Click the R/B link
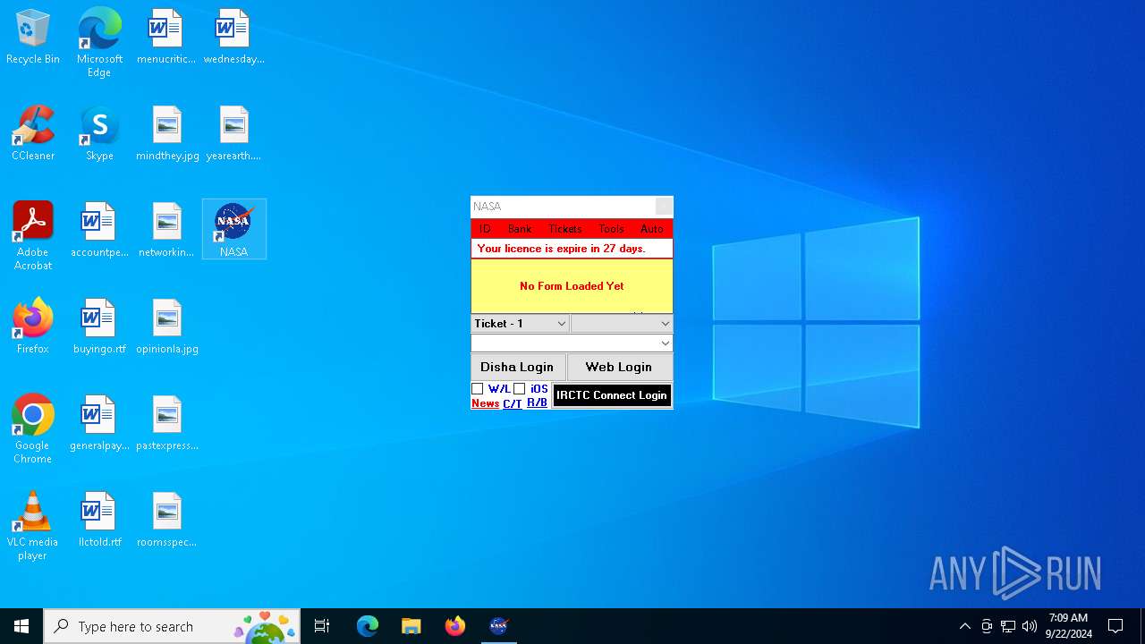This screenshot has width=1145, height=644. [x=537, y=402]
